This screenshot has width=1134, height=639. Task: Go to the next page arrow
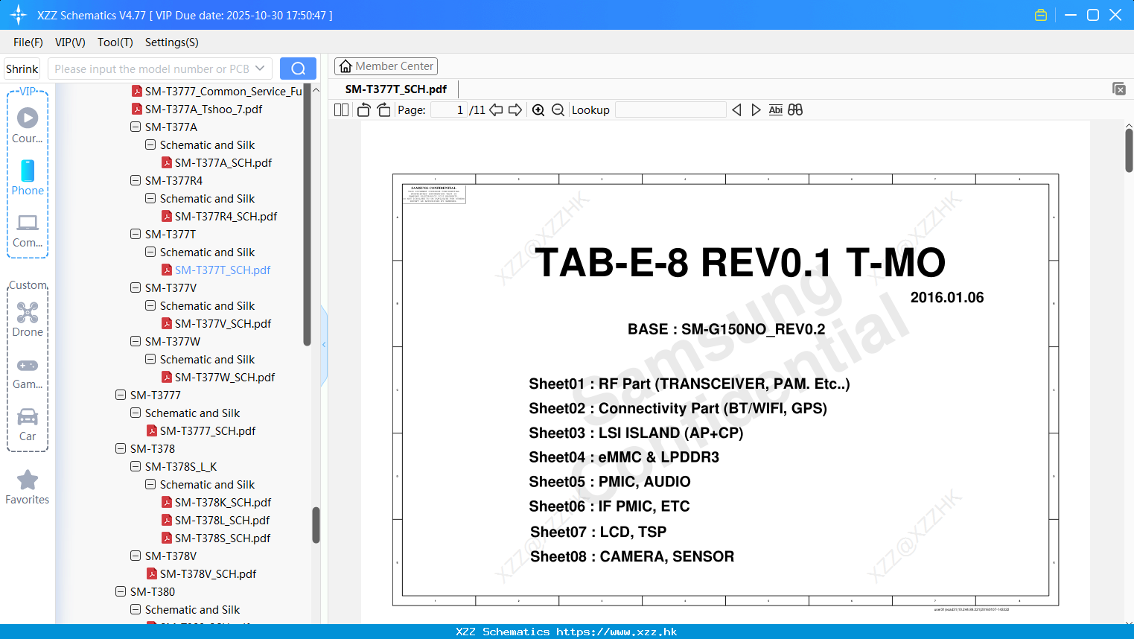pyautogui.click(x=515, y=109)
